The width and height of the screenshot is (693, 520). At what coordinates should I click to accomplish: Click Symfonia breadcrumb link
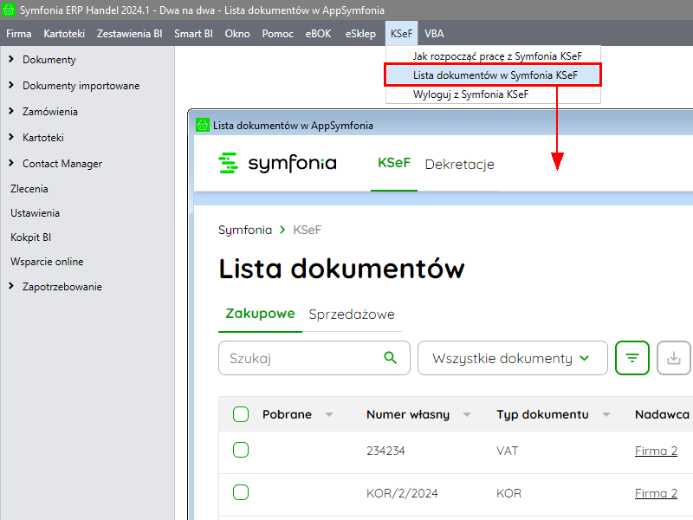pos(245,230)
